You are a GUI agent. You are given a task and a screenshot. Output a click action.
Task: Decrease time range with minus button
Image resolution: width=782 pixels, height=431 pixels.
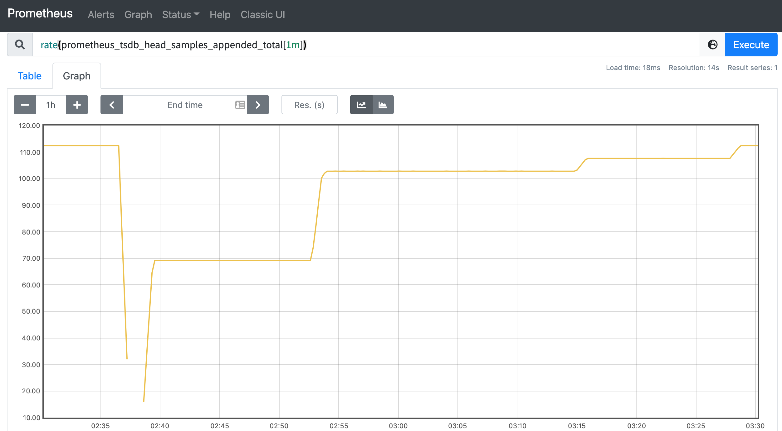[x=25, y=105]
